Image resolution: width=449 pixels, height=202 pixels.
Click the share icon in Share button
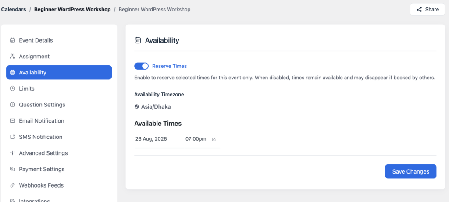(419, 10)
